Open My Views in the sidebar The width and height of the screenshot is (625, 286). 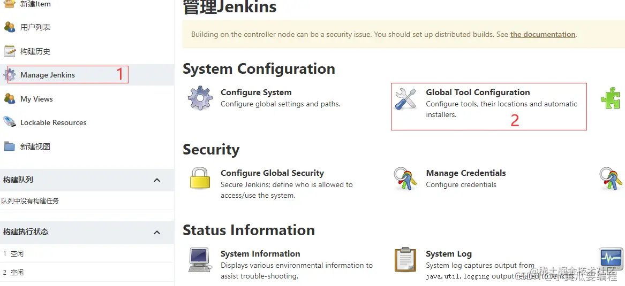36,99
